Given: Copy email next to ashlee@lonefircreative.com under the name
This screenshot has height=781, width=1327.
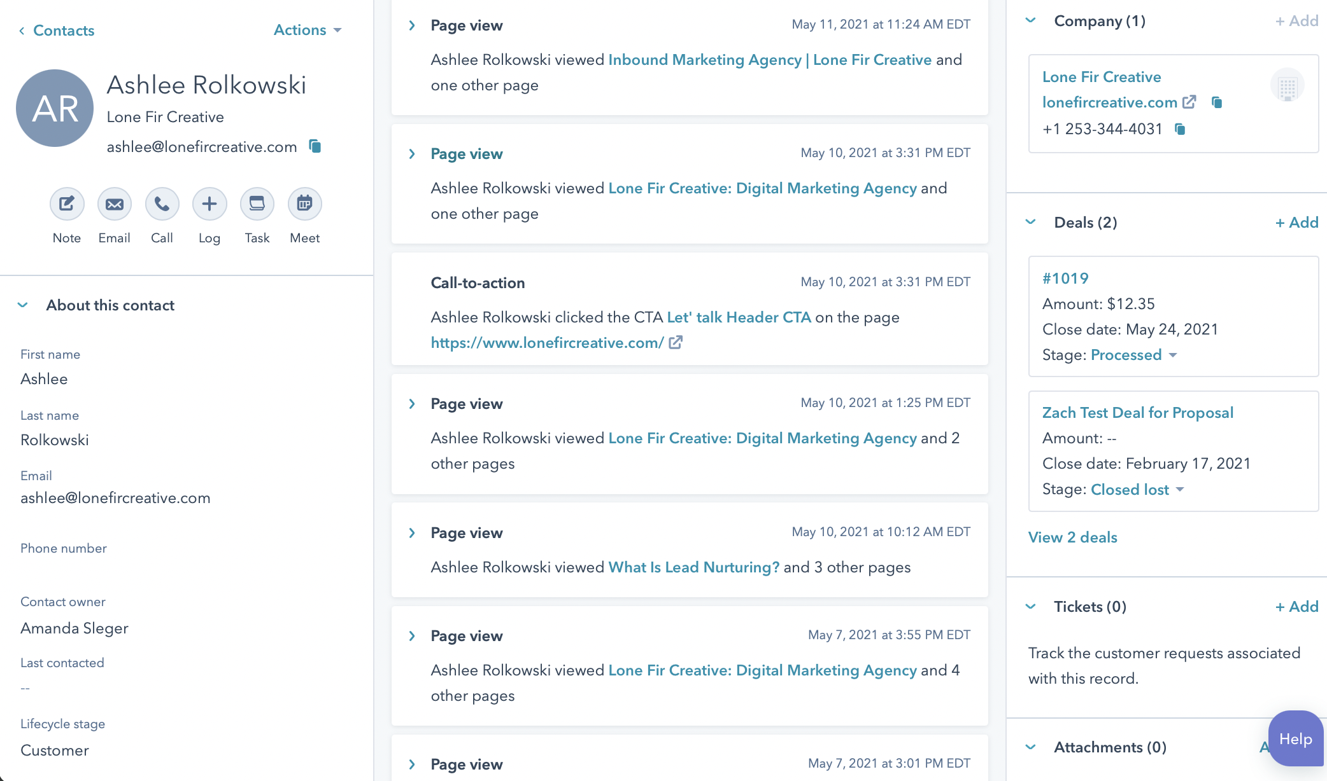Looking at the screenshot, I should pyautogui.click(x=315, y=146).
